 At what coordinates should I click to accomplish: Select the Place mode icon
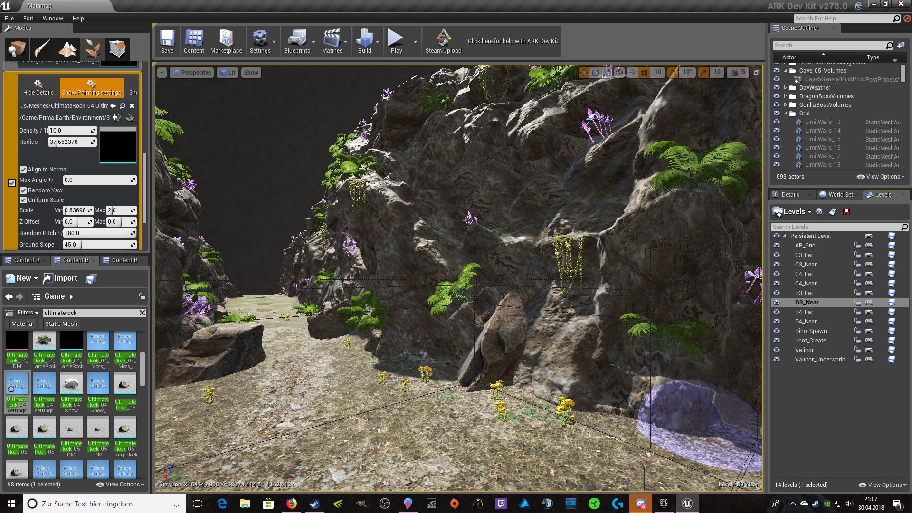(17, 48)
